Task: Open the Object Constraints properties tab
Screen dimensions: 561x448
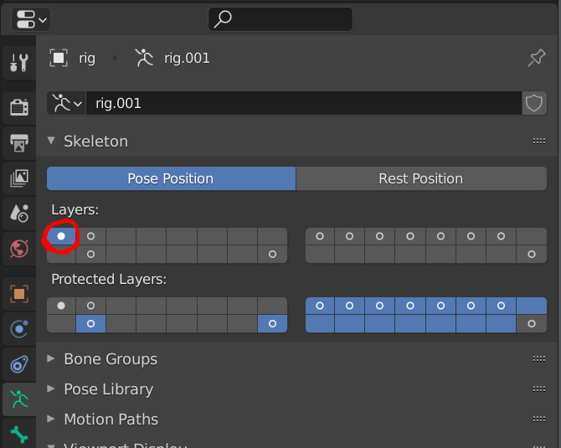Action: click(x=19, y=364)
